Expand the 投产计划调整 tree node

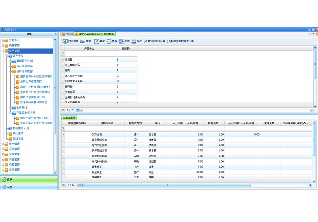point(10,66)
